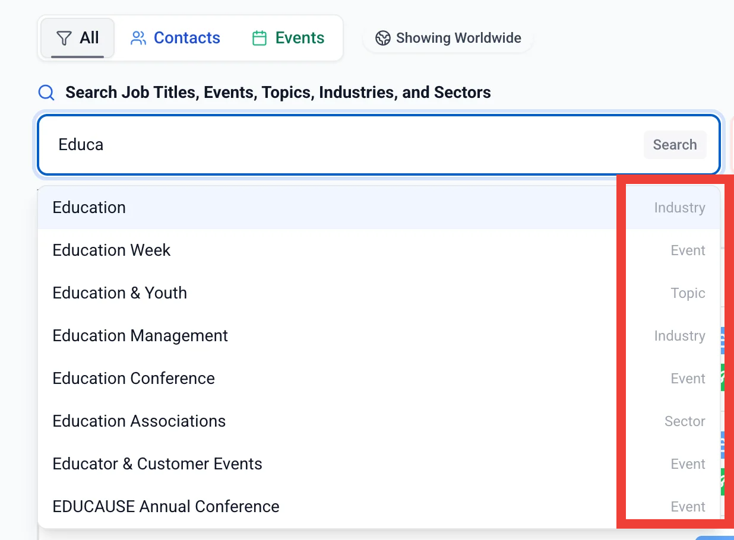Open the Contacts tab
Image resolution: width=734 pixels, height=540 pixels.
(175, 39)
